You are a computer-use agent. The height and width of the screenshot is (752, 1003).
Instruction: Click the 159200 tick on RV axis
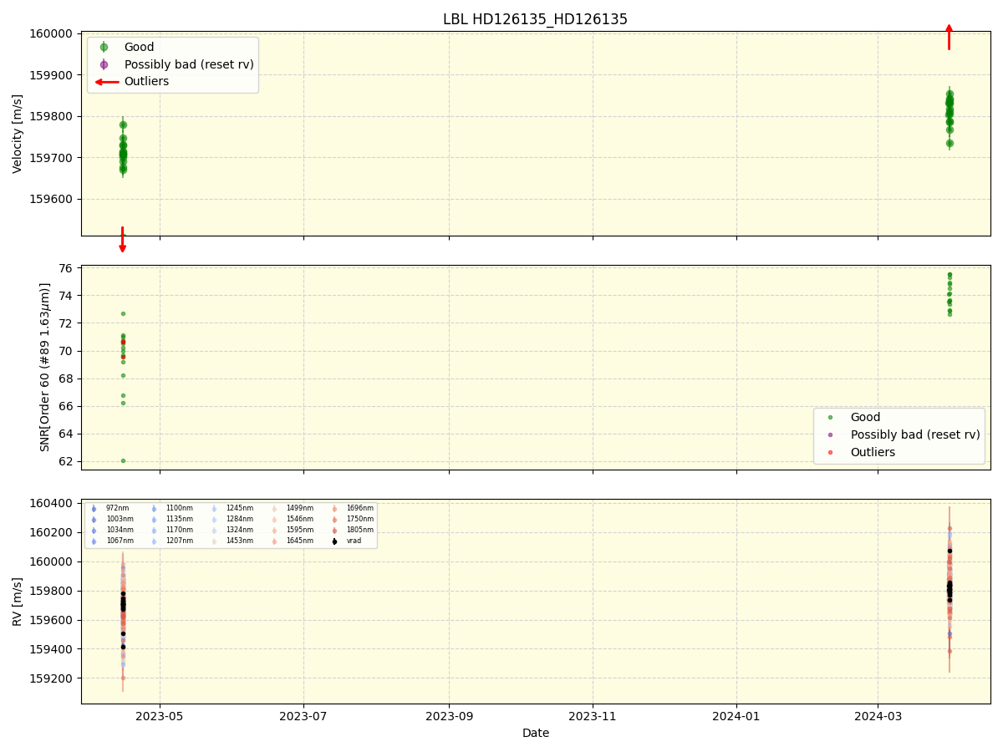[x=49, y=678]
